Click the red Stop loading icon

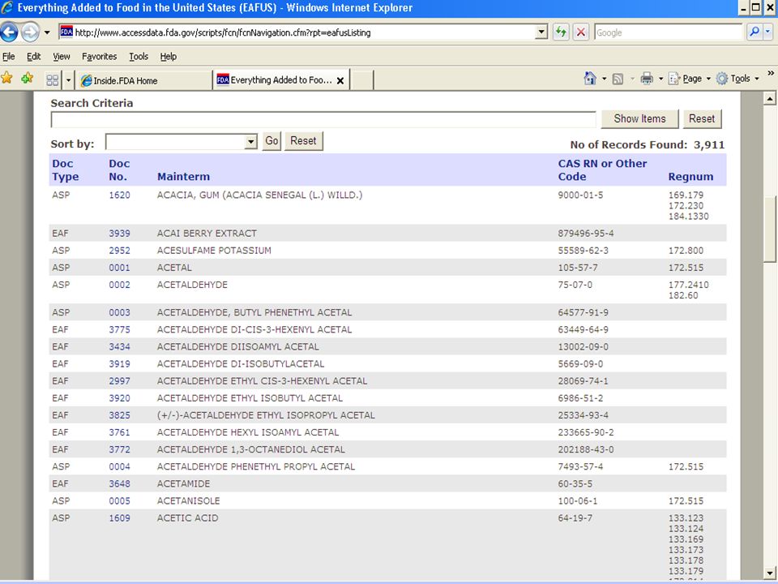click(580, 32)
